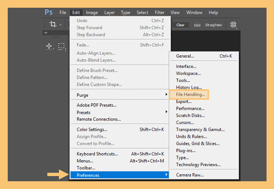
Task: Collapse the toolbar with the double-arrow icon
Action: 46,33
